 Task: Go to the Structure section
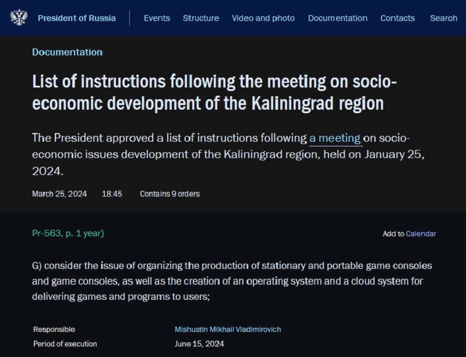201,18
